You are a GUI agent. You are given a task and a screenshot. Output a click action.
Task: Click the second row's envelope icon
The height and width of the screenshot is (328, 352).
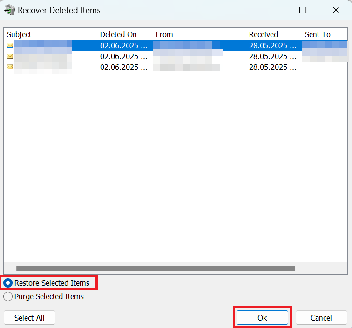tap(10, 56)
